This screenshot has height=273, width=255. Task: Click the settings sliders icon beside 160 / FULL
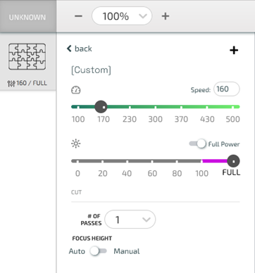[11, 83]
